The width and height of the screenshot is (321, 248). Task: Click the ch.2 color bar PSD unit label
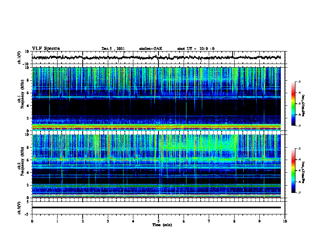(303, 172)
